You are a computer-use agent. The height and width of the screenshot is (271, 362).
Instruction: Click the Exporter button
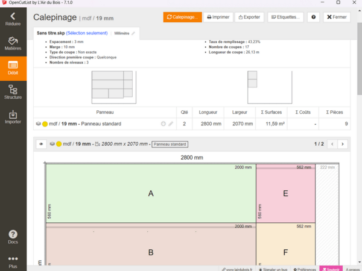tap(248, 17)
